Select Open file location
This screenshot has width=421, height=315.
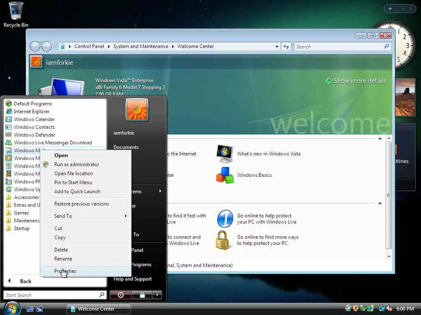point(86,173)
